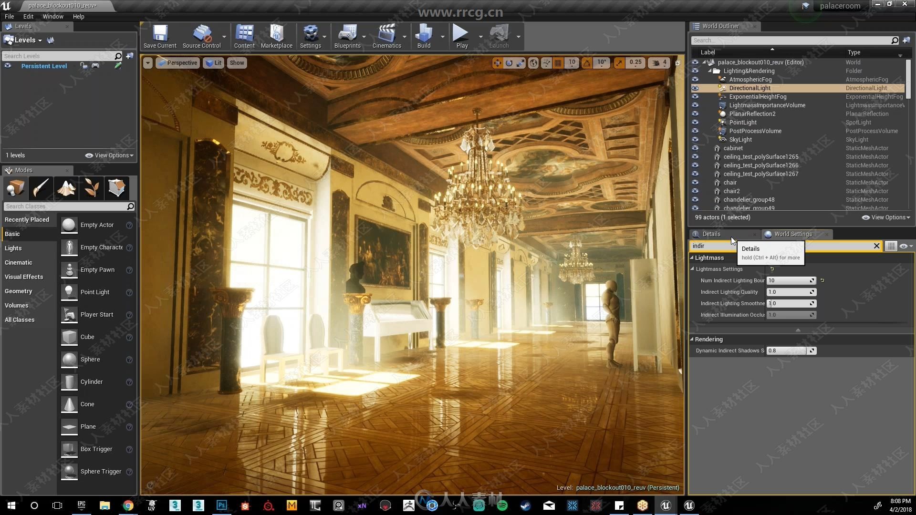Open the Windows Start menu
The image size is (916, 515).
coord(11,505)
